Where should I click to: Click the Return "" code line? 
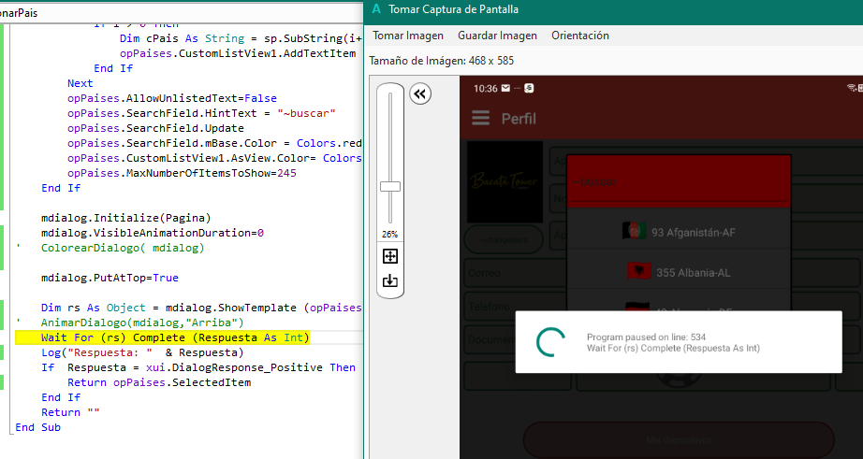pyautogui.click(x=70, y=412)
